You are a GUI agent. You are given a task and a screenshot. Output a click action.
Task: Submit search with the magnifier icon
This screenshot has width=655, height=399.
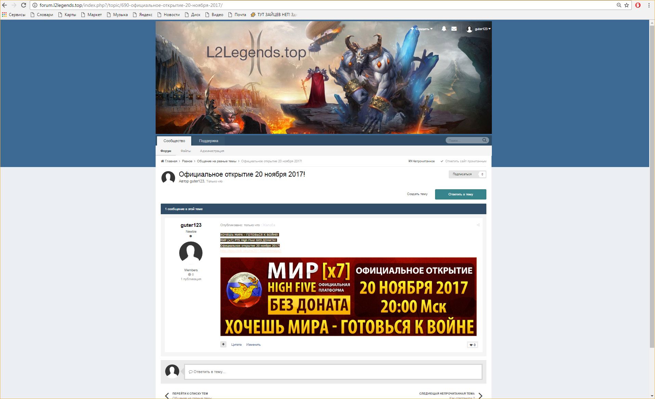[x=484, y=140]
